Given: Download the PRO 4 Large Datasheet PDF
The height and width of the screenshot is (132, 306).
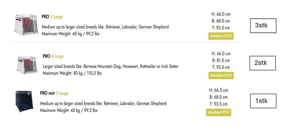Looking at the screenshot, I should tap(221, 75).
